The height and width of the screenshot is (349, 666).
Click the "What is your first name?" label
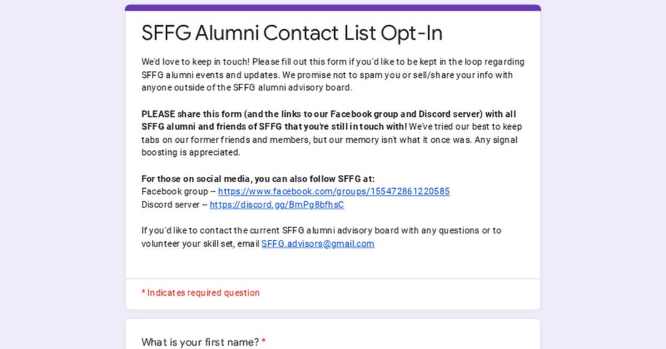coord(200,342)
